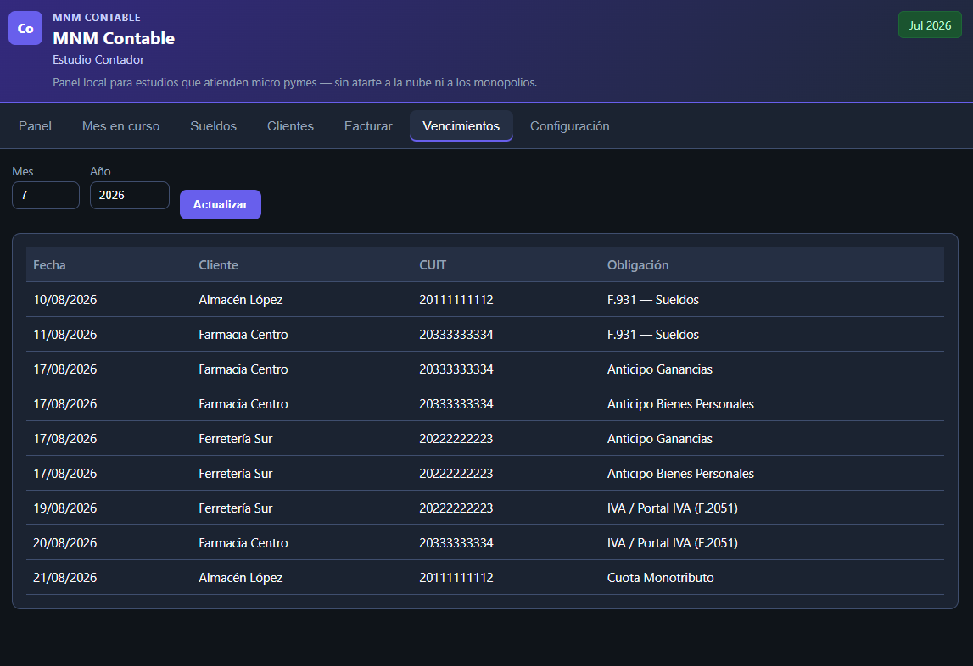Click the Obligación column header
This screenshot has width=973, height=666.
[x=638, y=264]
